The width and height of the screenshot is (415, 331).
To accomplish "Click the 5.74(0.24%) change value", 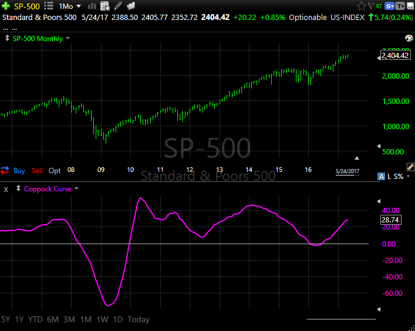I will point(393,18).
